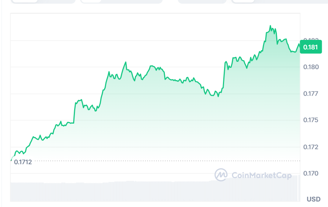
Task: Click the first selected tab above the chart
Action: coord(24,1)
